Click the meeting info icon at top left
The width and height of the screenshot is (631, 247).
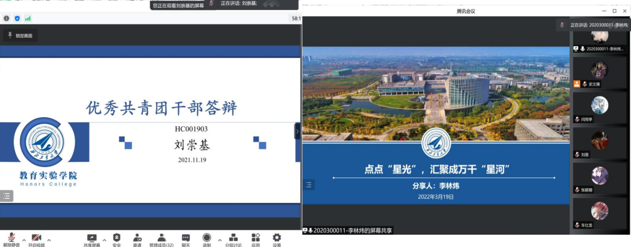(6, 19)
